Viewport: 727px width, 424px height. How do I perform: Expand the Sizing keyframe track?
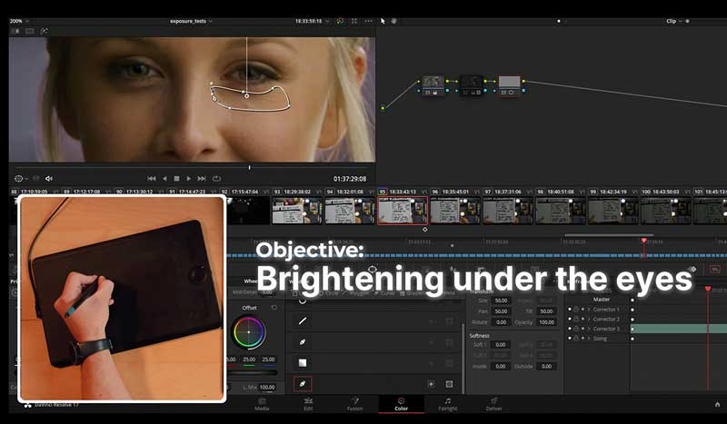pos(589,339)
